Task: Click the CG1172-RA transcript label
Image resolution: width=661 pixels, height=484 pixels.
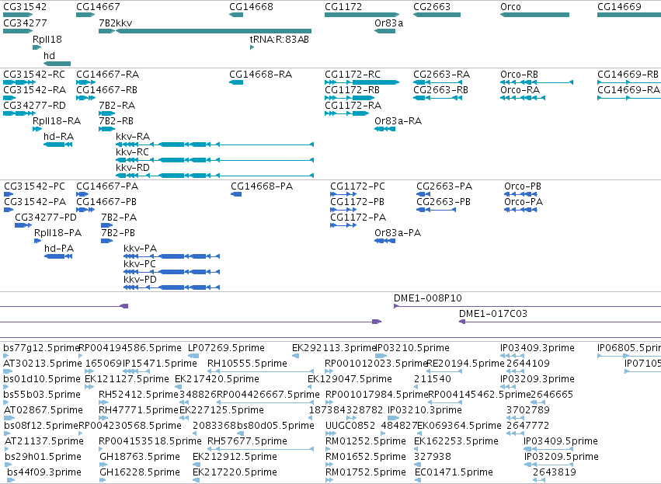Action: point(353,106)
